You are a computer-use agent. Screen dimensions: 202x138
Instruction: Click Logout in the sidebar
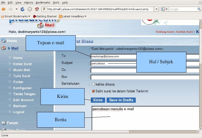(19, 112)
